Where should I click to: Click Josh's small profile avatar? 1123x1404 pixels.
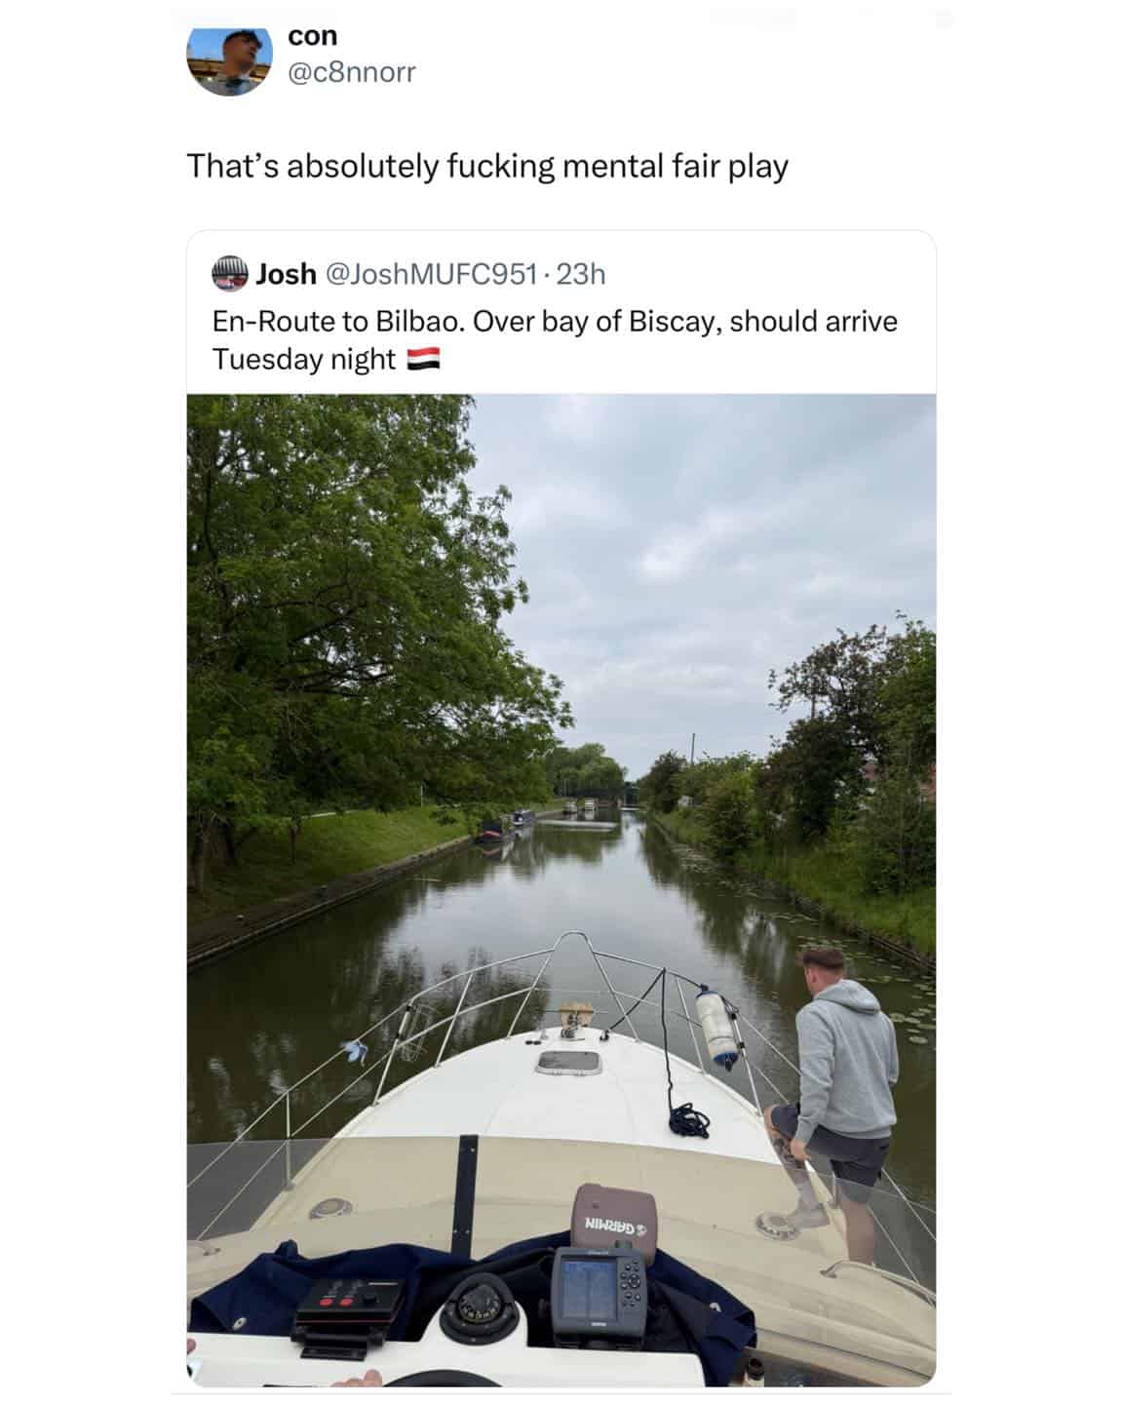point(229,274)
